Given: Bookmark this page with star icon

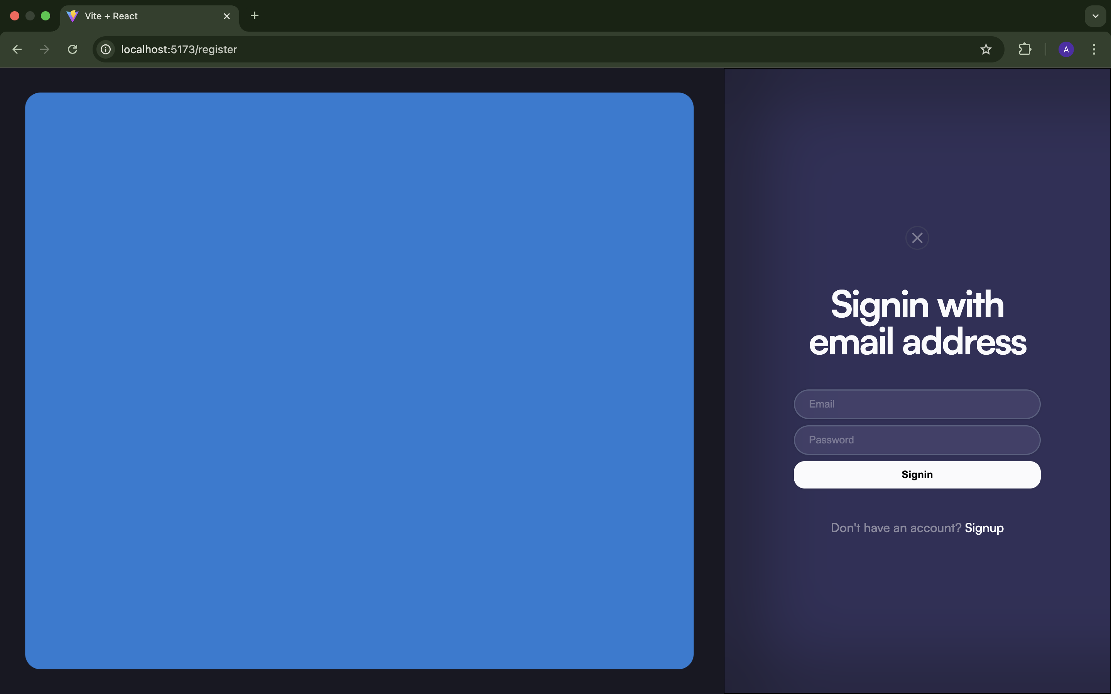Looking at the screenshot, I should click(985, 50).
